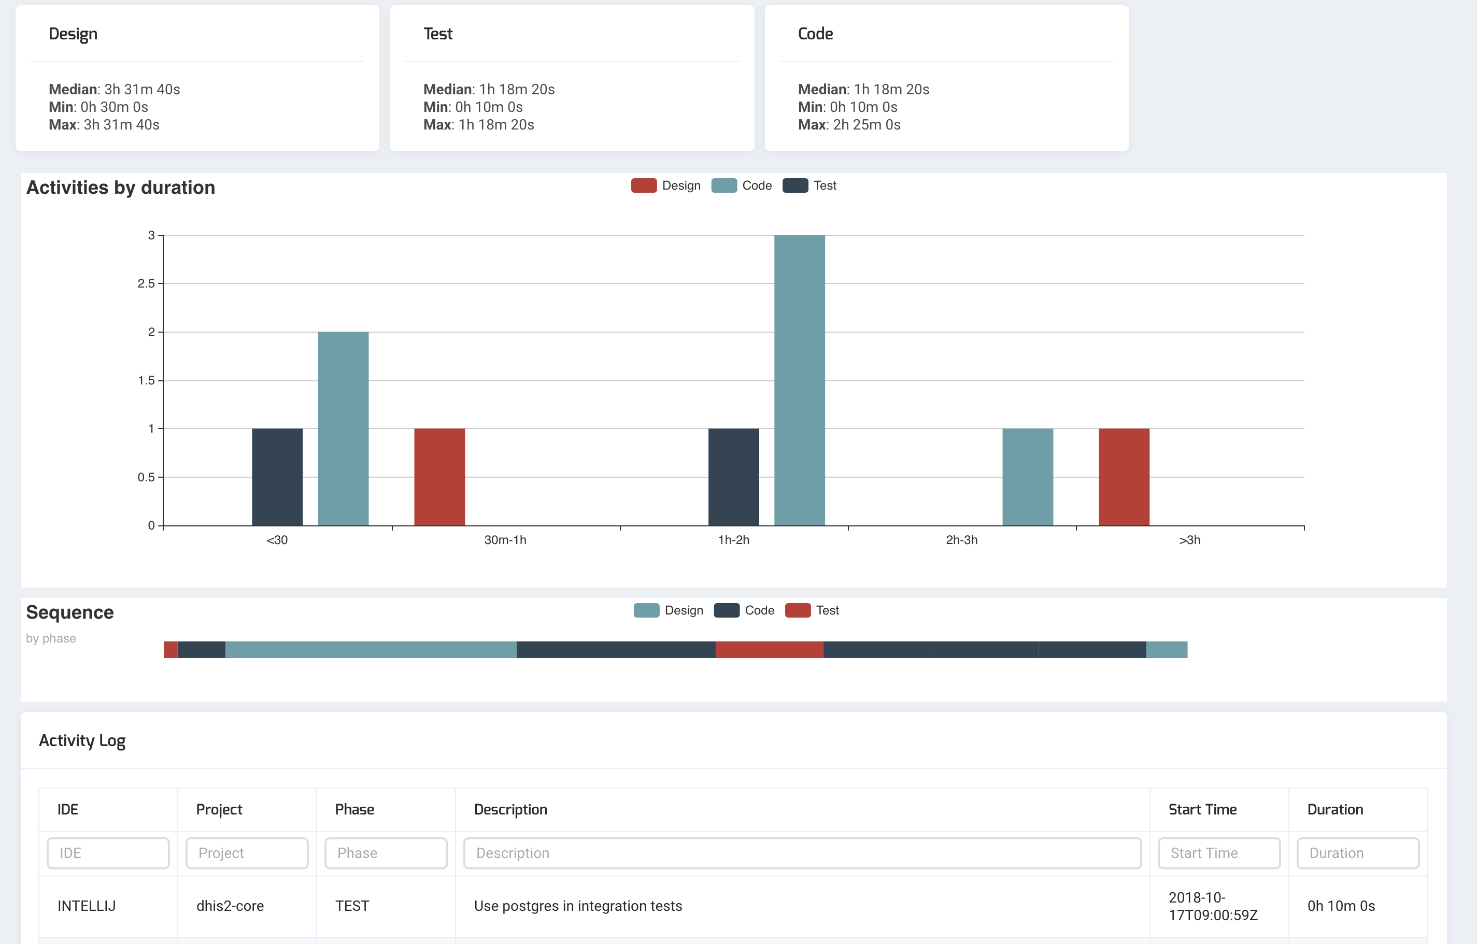Select the long light-blue Design sequence segment

pos(371,650)
